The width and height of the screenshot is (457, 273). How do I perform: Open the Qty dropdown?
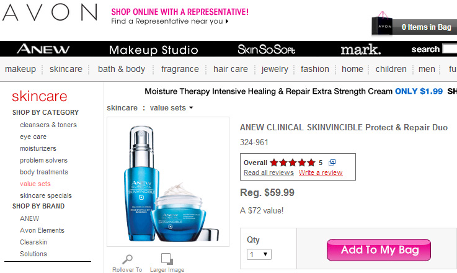click(259, 254)
